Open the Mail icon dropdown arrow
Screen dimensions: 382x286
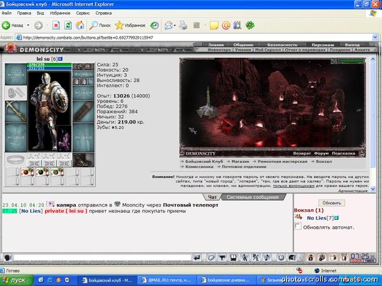[174, 25]
